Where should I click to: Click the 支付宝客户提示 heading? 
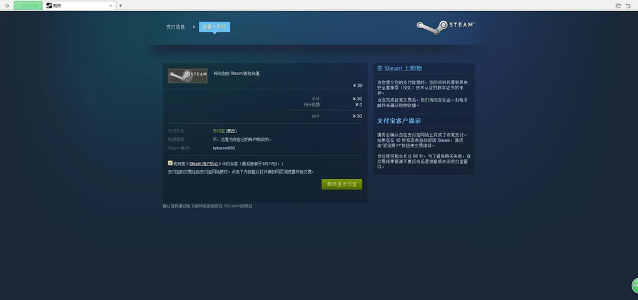tap(399, 121)
